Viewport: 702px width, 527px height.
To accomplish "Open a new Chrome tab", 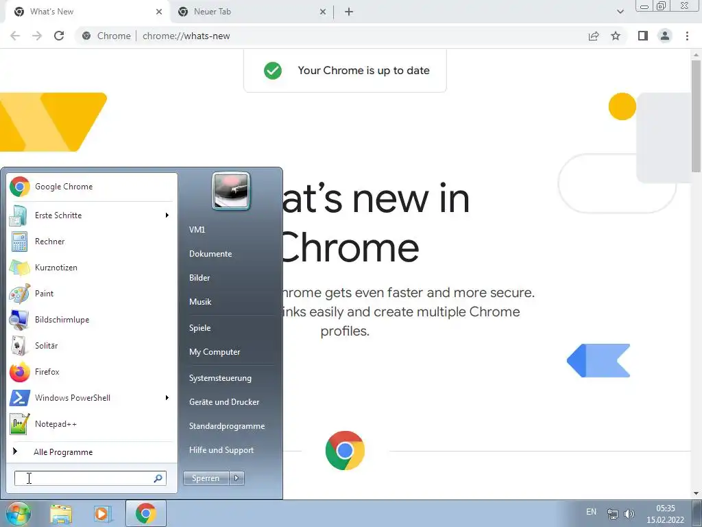I will click(349, 12).
